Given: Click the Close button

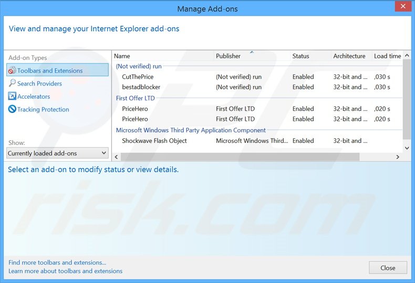Looking at the screenshot, I should pyautogui.click(x=388, y=268).
